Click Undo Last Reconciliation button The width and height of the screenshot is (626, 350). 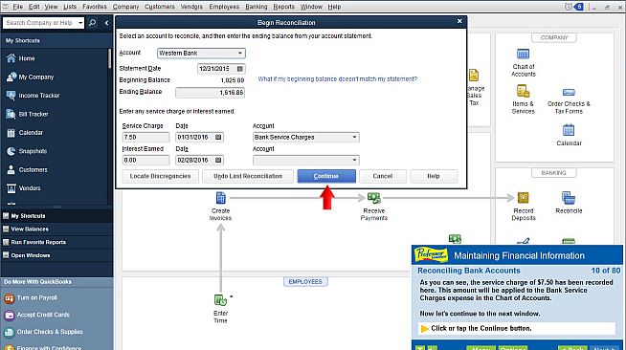coord(248,176)
